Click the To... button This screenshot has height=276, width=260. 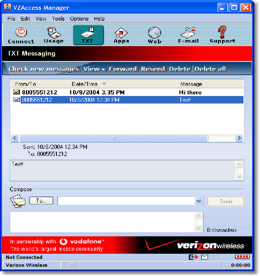tap(41, 201)
